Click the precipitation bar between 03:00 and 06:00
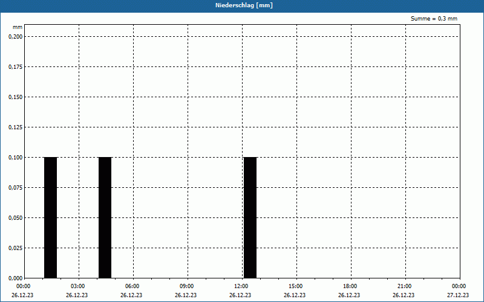The image size is (484, 302). coord(105,217)
